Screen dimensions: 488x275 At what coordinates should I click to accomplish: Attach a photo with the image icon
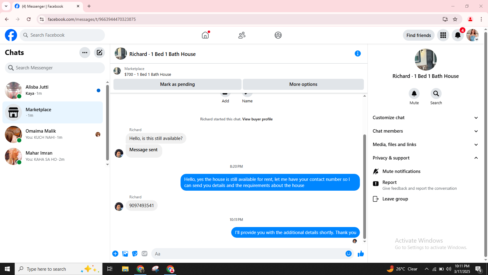click(125, 254)
